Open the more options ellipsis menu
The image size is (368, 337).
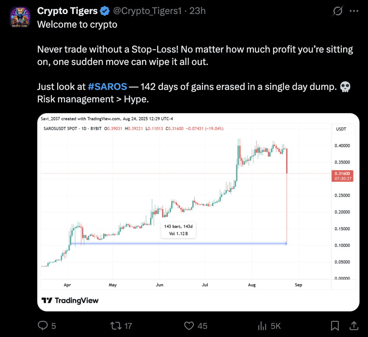coord(354,11)
